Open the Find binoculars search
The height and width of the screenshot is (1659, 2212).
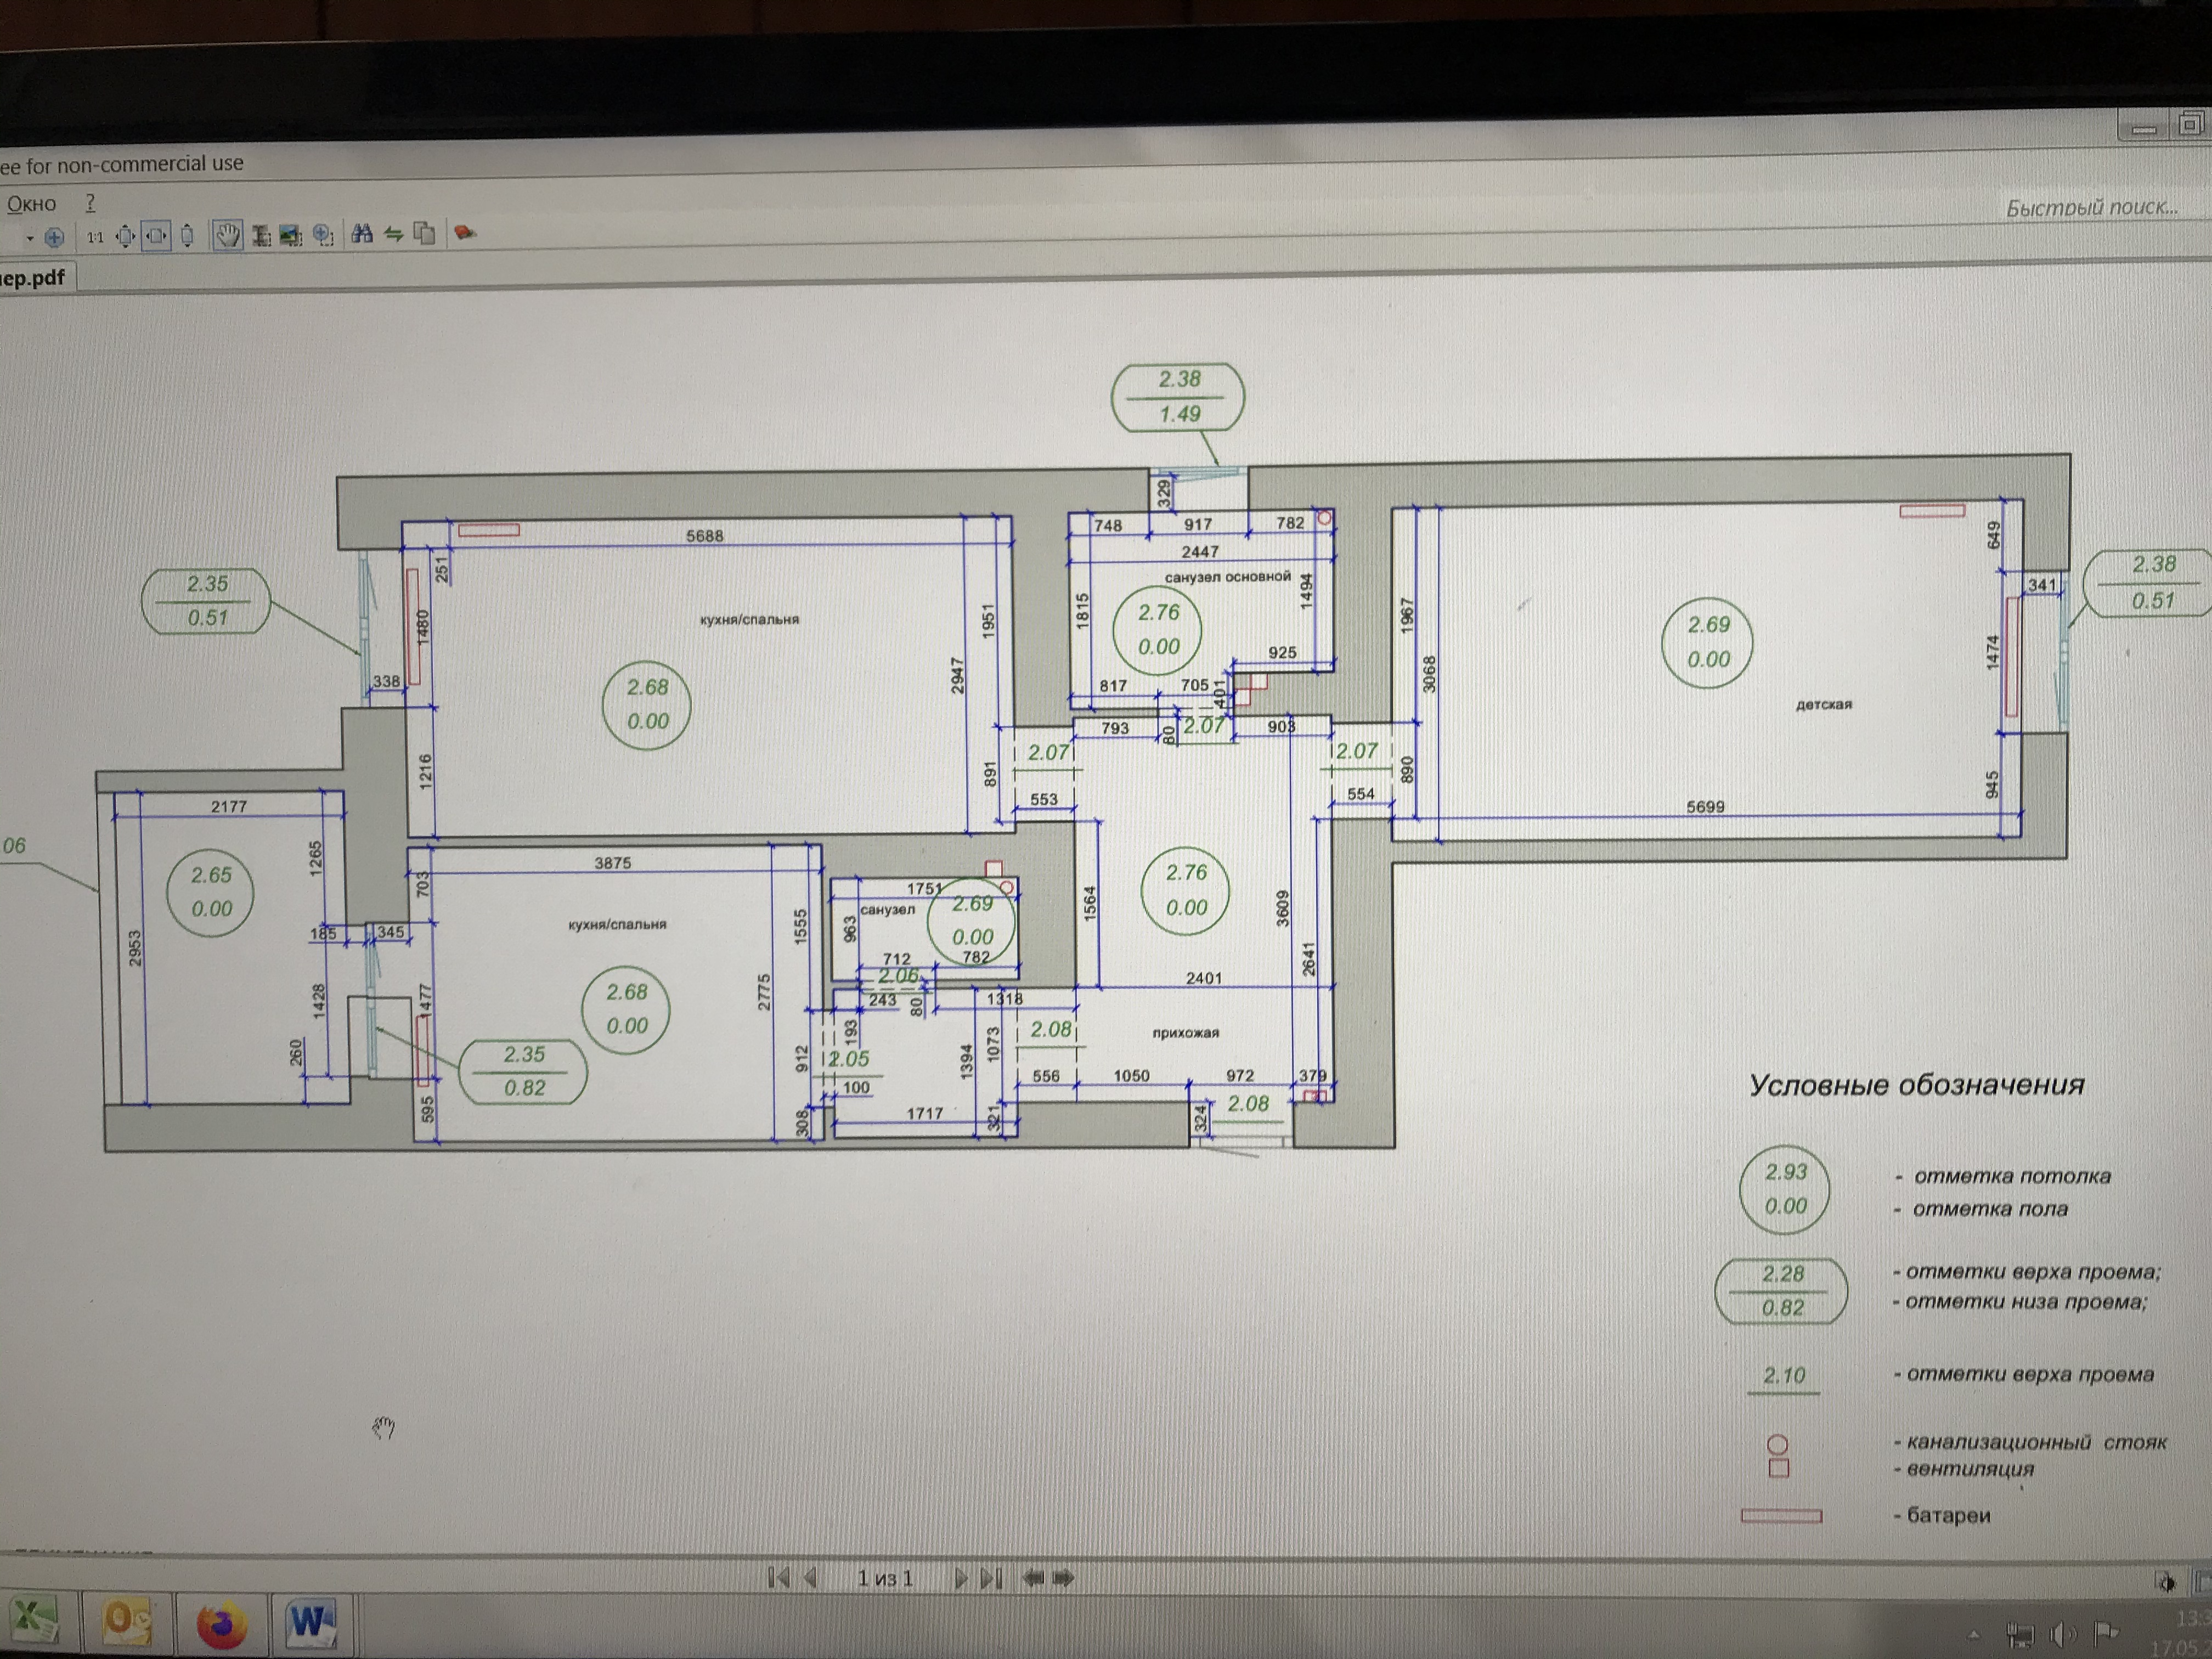362,234
